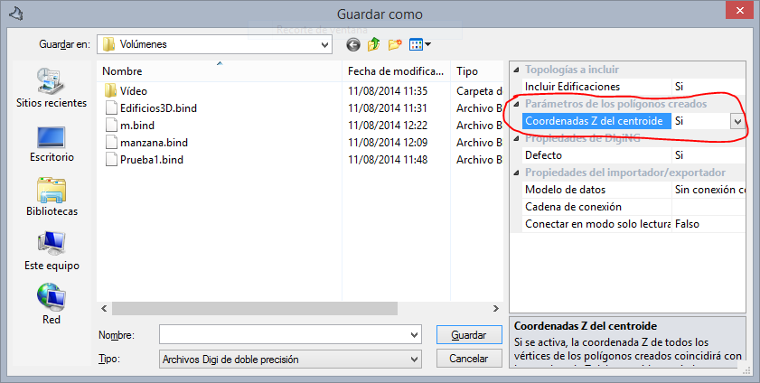Click the Back navigation arrow icon
This screenshot has height=383, width=760.
[x=352, y=44]
